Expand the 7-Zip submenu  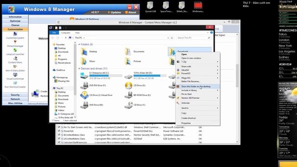218,62
